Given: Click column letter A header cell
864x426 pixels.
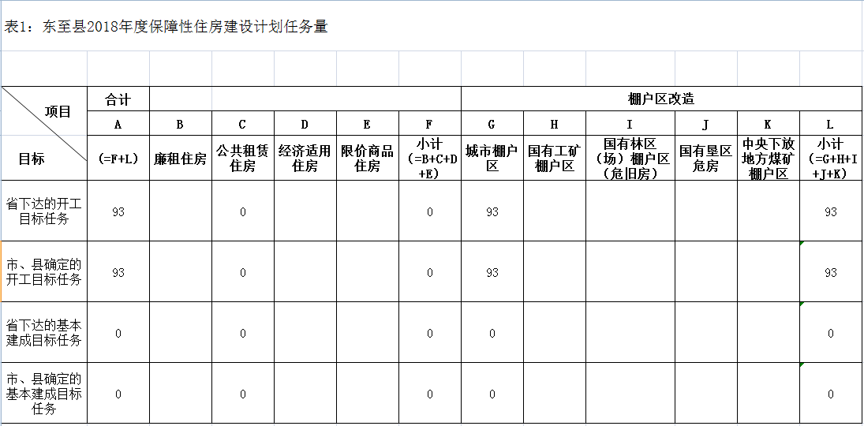Looking at the screenshot, I should [118, 124].
